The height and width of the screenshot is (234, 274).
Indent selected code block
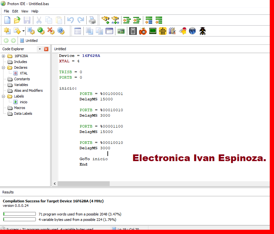click(127, 20)
